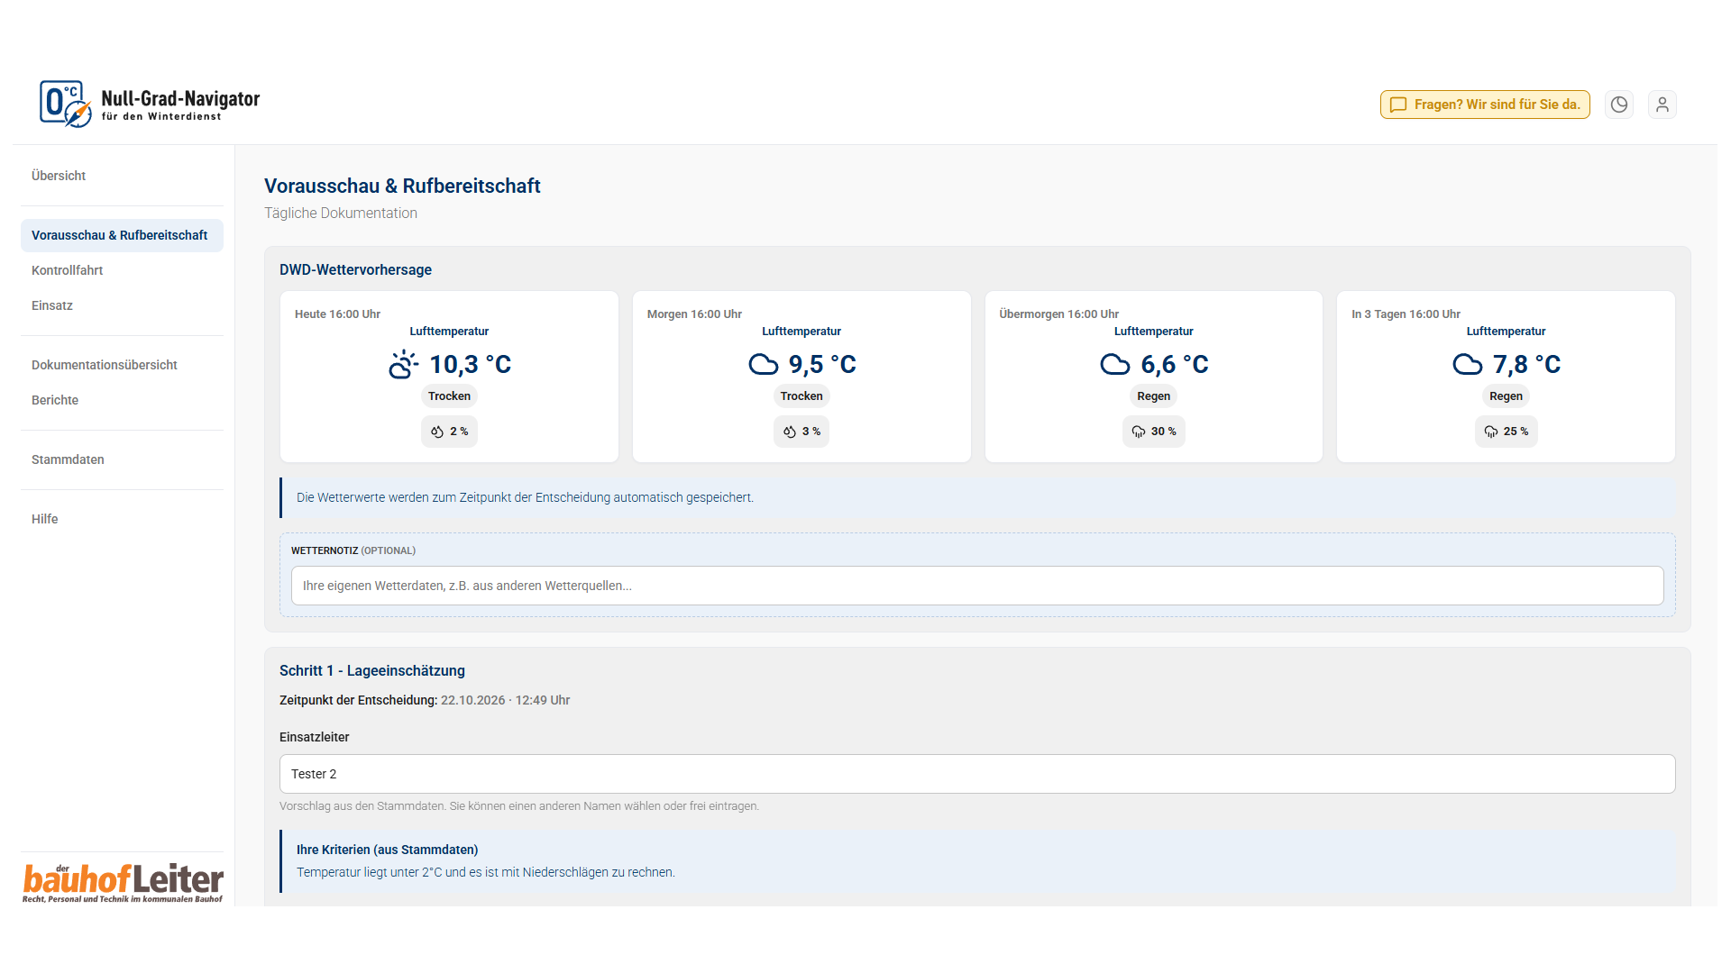
Task: Select Vorausschau & Rufbereitschaft in sidebar
Action: coord(122,235)
